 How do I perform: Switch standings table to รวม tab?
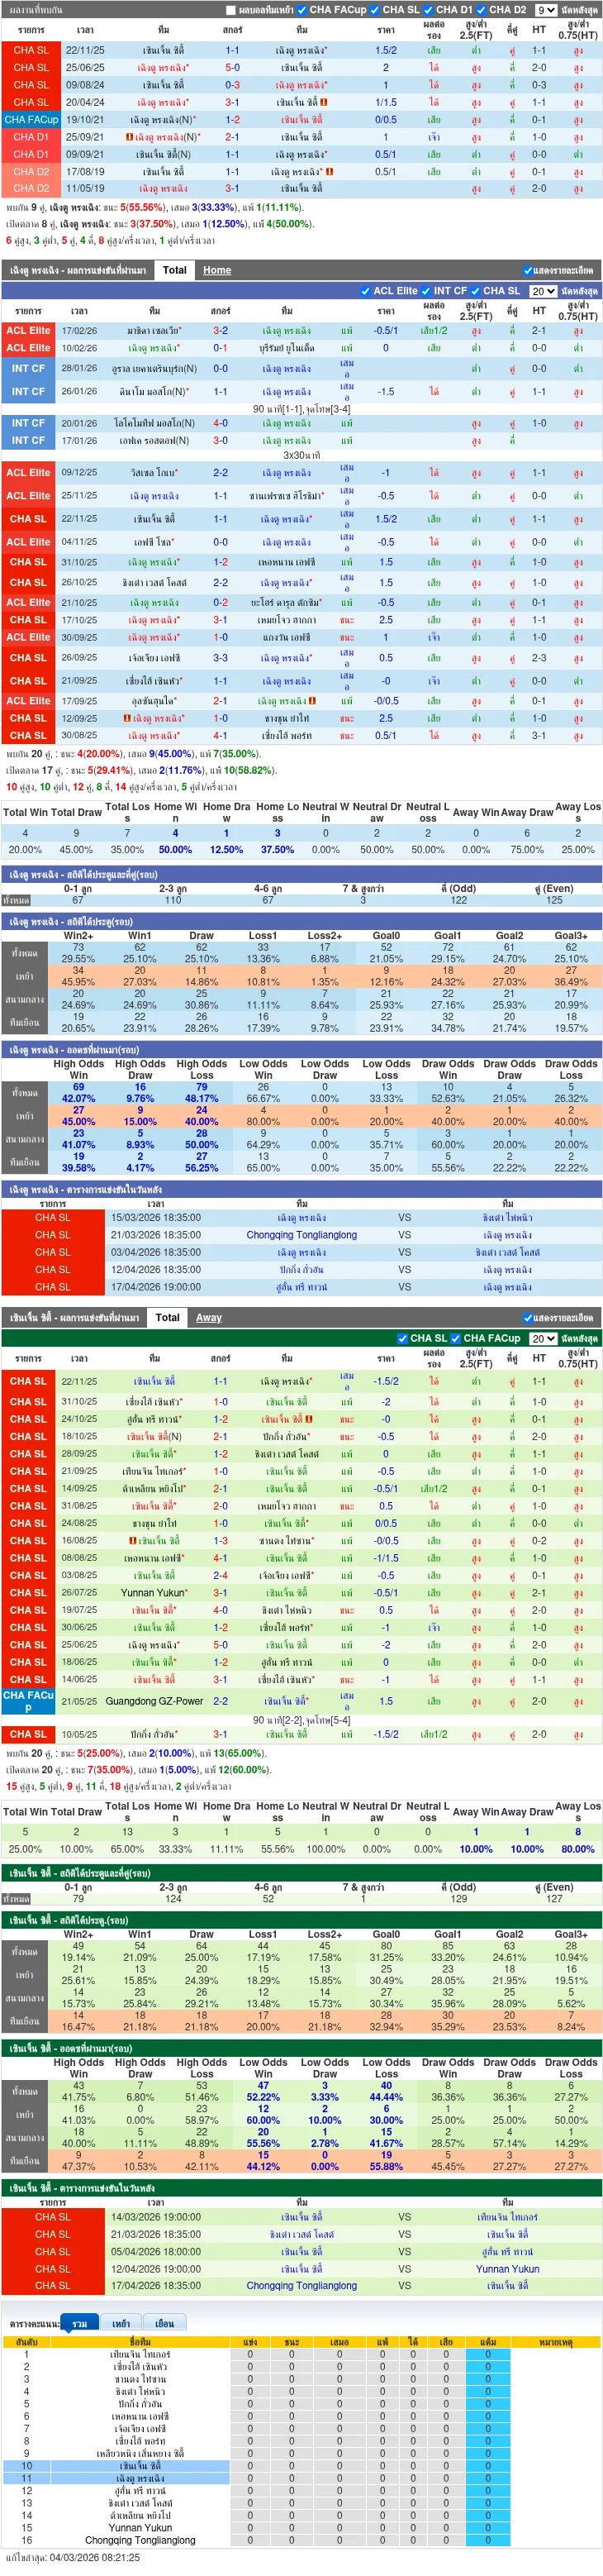(79, 2323)
